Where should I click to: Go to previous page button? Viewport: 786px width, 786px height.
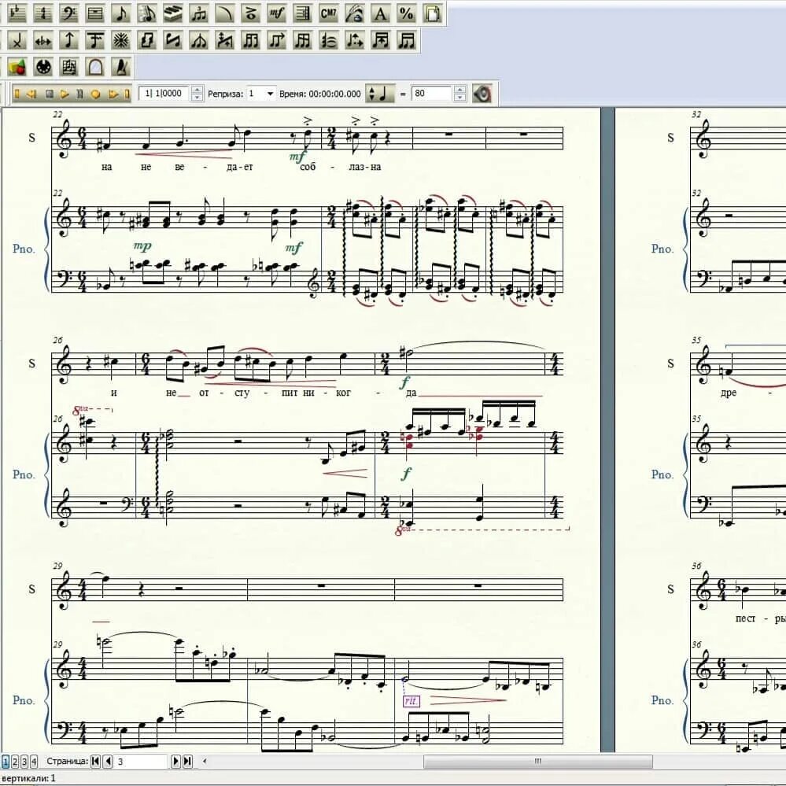pyautogui.click(x=108, y=762)
